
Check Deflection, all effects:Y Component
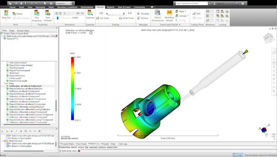click(7, 96)
